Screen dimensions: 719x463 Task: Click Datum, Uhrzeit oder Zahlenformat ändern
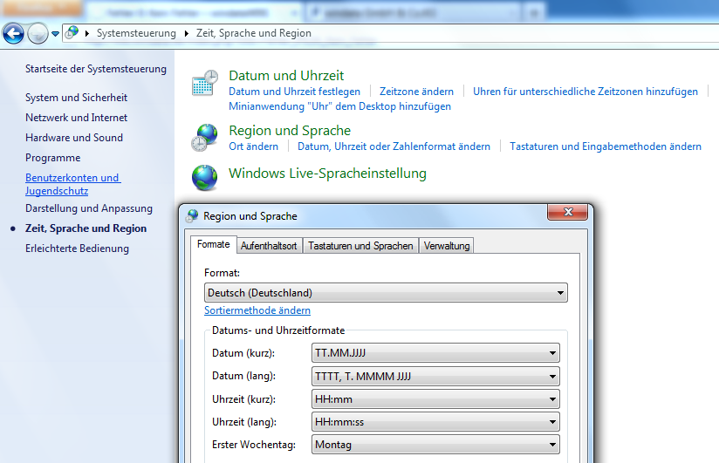pyautogui.click(x=394, y=146)
